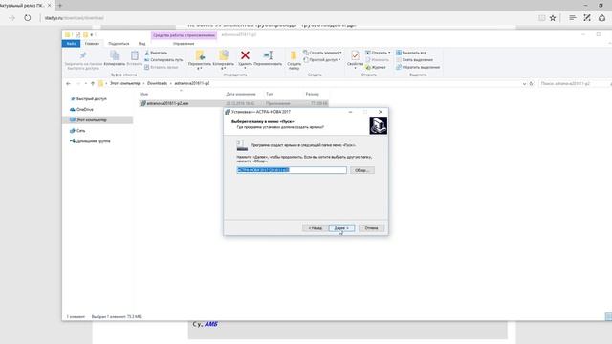Click Скопировать путь in the ribbon
Viewport: 612px width, 344px height.
(x=164, y=60)
